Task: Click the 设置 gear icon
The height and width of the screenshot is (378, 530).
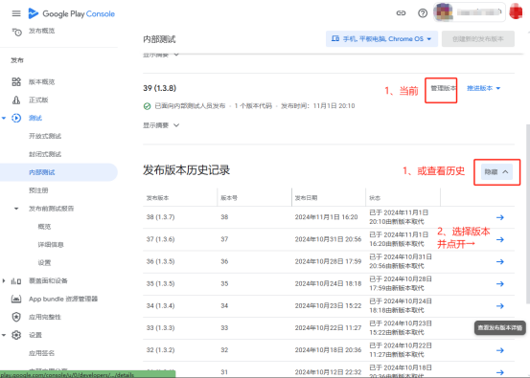Action: (x=16, y=335)
